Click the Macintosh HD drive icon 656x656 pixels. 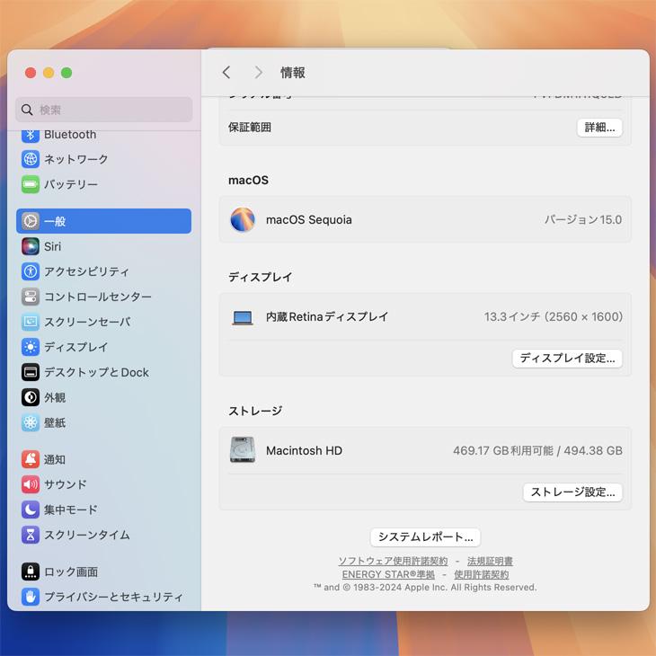(243, 449)
